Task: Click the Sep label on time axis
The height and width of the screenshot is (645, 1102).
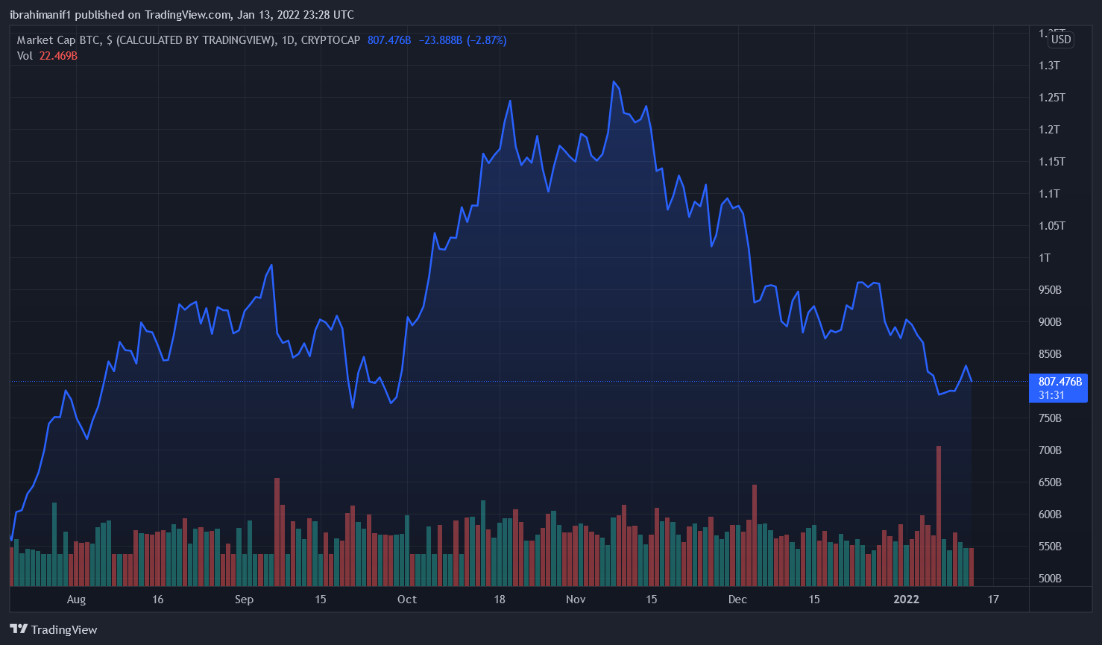Action: (x=244, y=600)
